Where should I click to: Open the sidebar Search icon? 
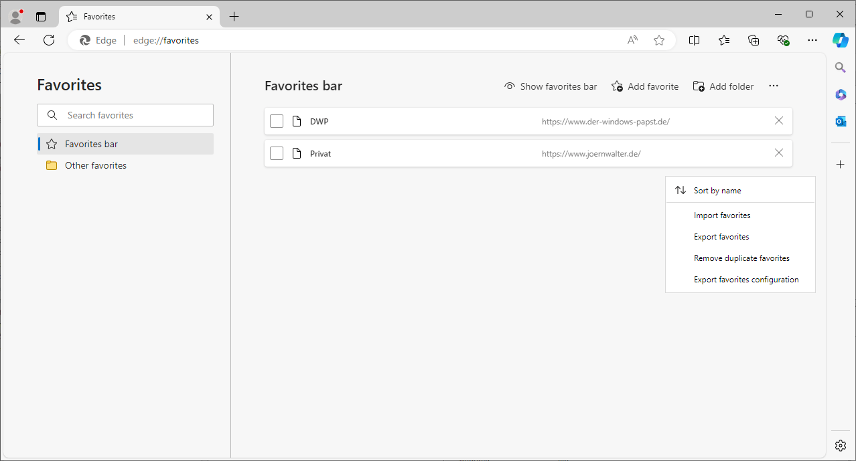point(841,67)
